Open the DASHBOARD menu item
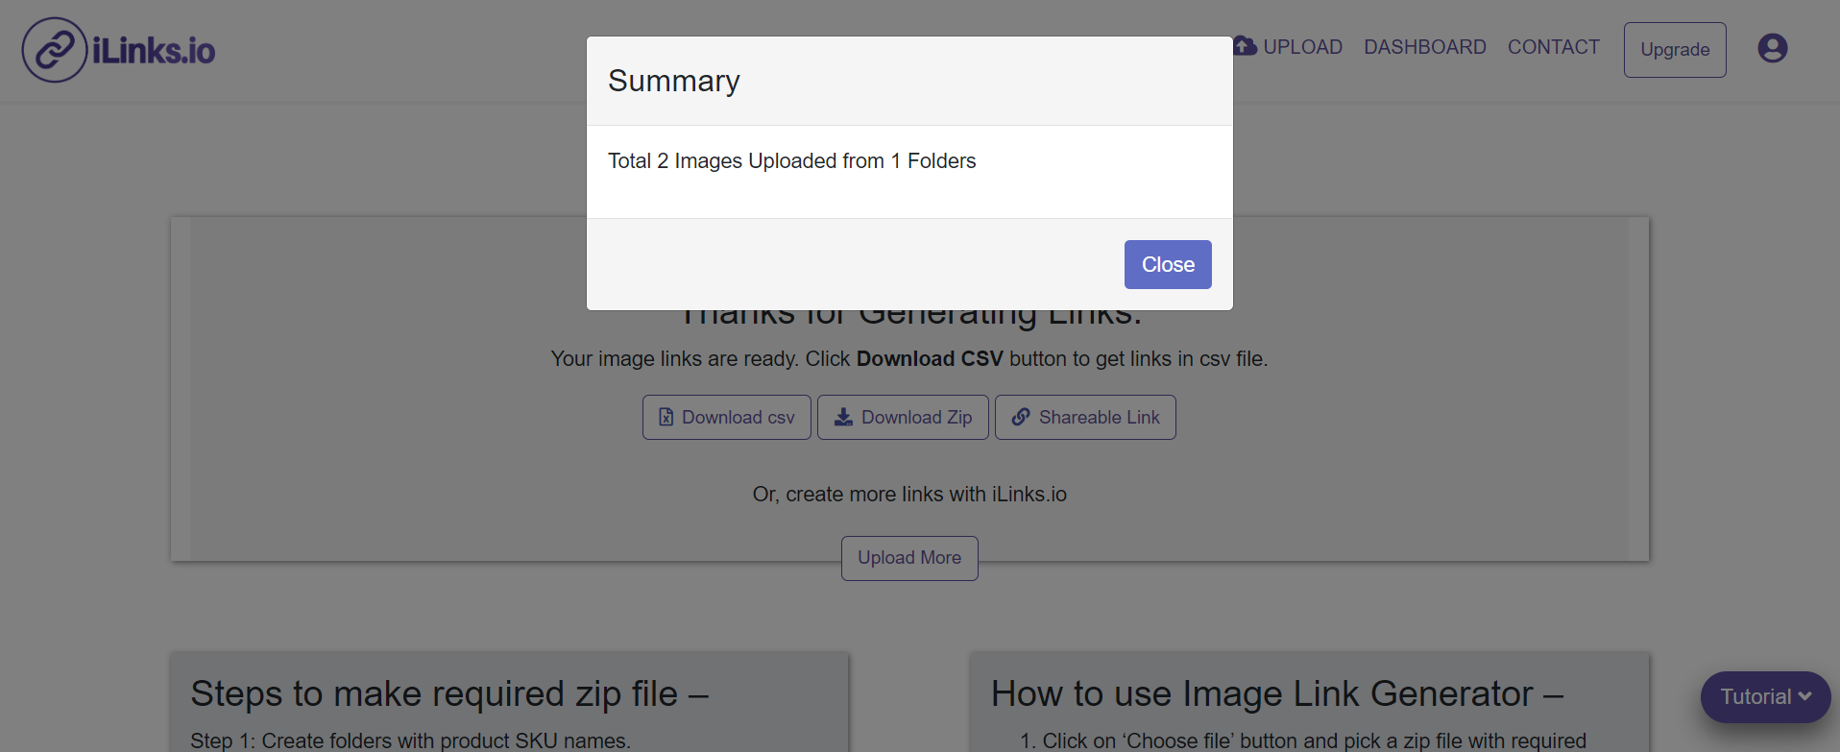The image size is (1840, 752). click(1425, 46)
